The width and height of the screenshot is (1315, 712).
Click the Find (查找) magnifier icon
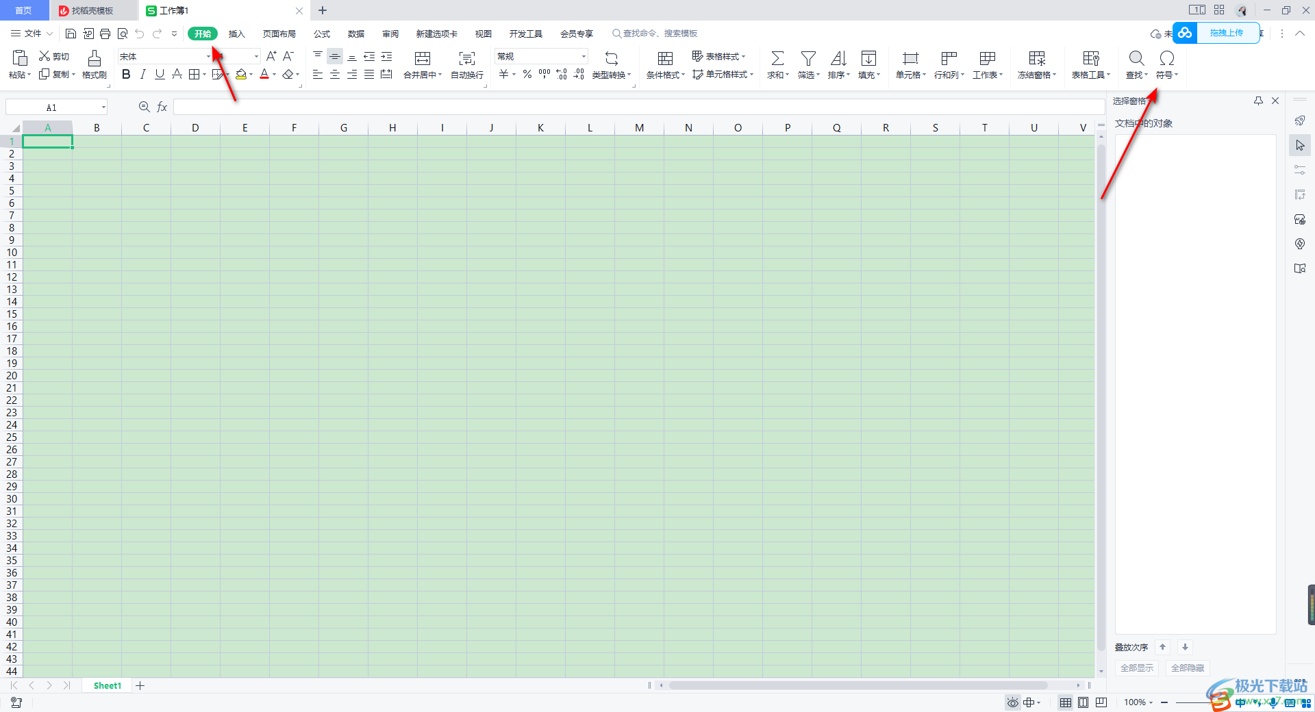pos(1136,58)
